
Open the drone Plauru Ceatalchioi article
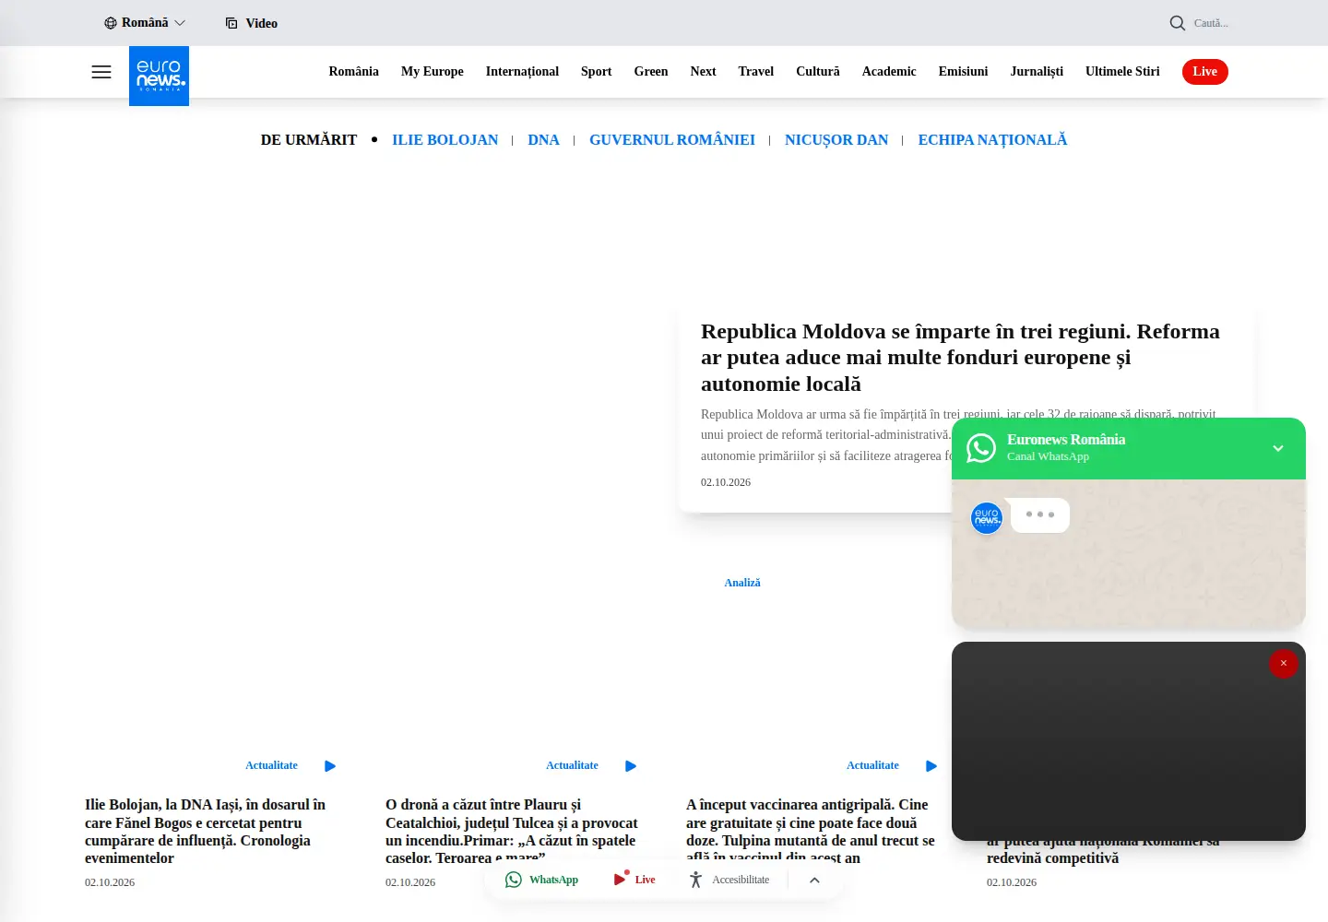click(512, 831)
